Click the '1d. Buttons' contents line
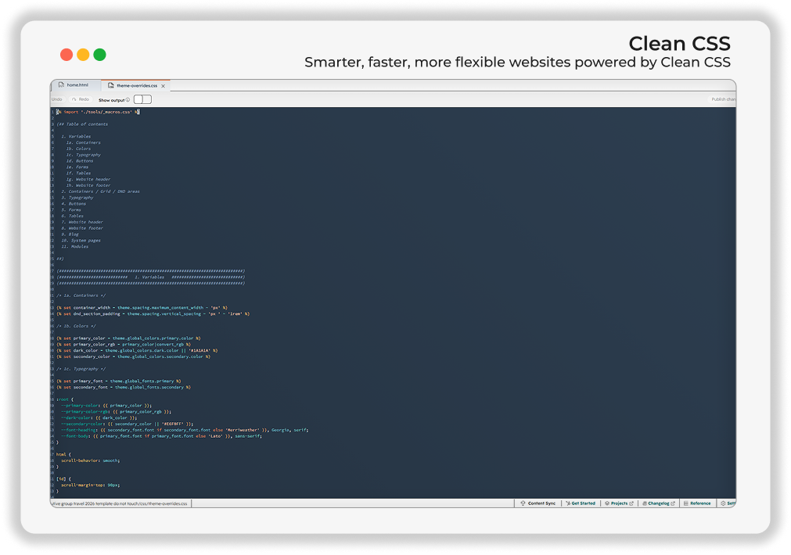 point(80,161)
